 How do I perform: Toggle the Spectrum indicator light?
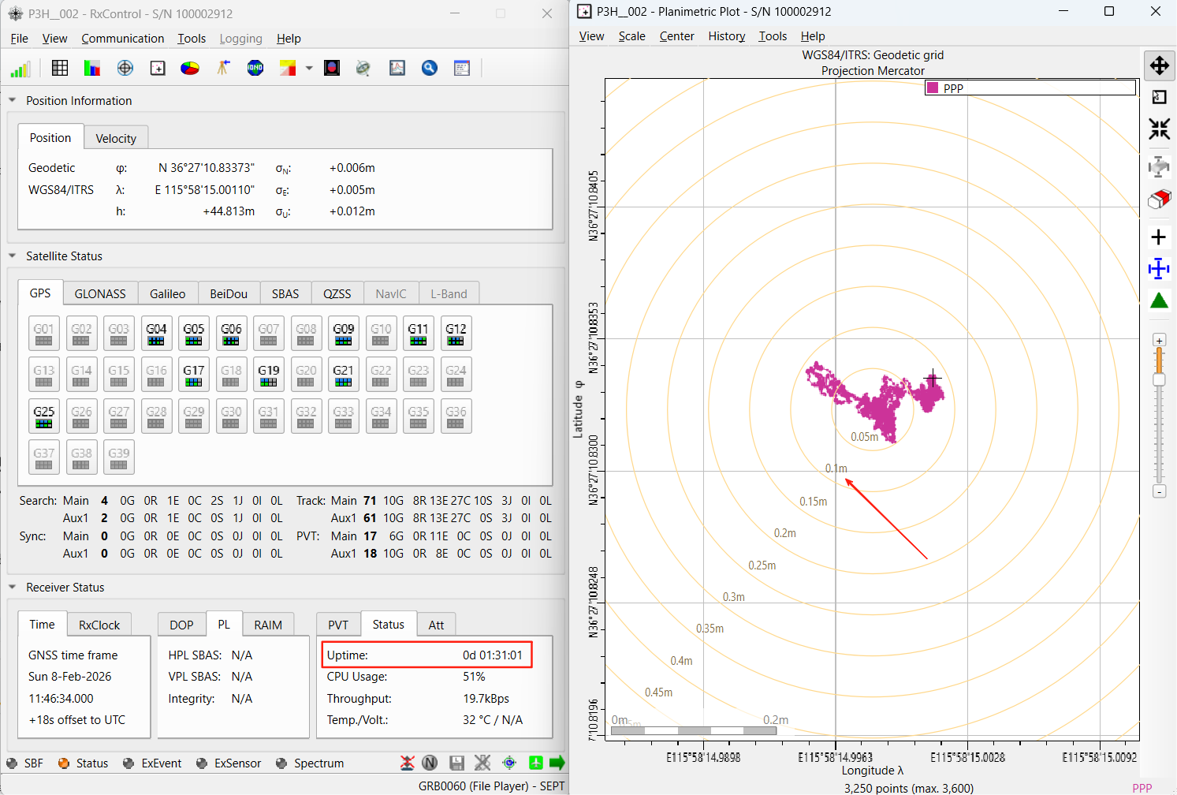coord(281,763)
